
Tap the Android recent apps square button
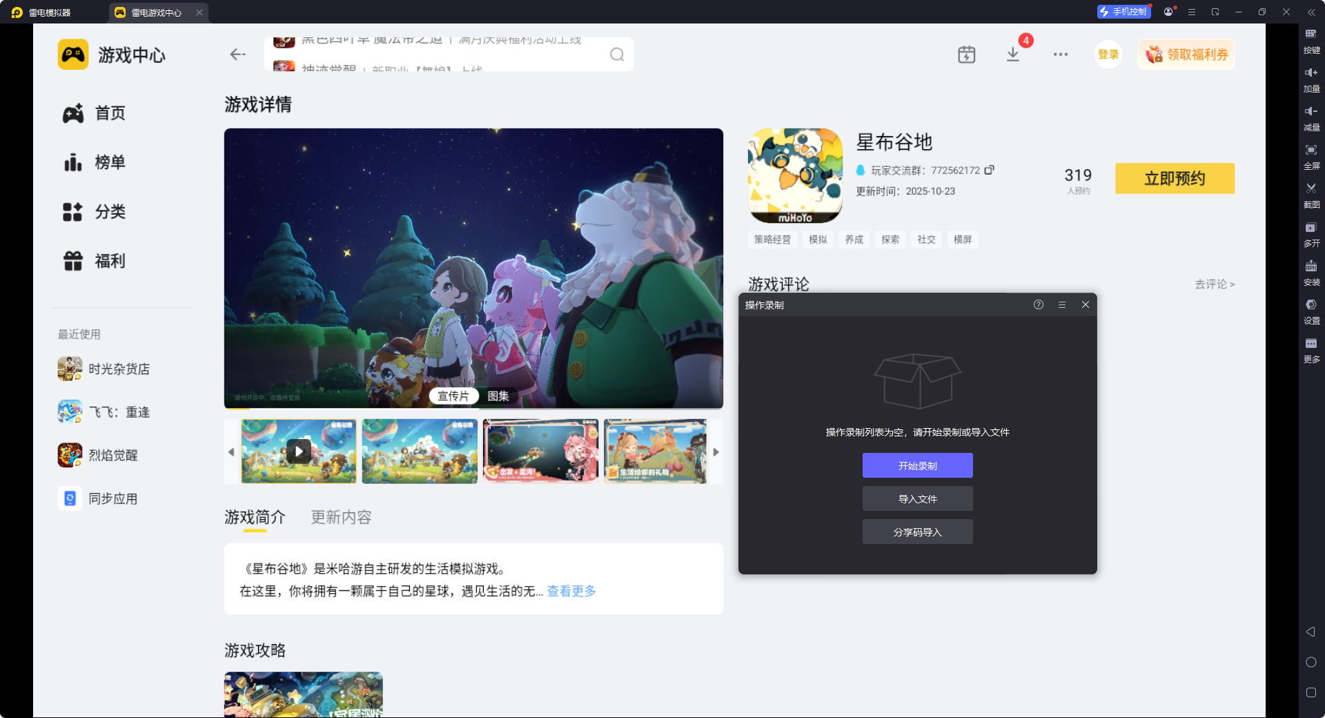click(x=1311, y=692)
